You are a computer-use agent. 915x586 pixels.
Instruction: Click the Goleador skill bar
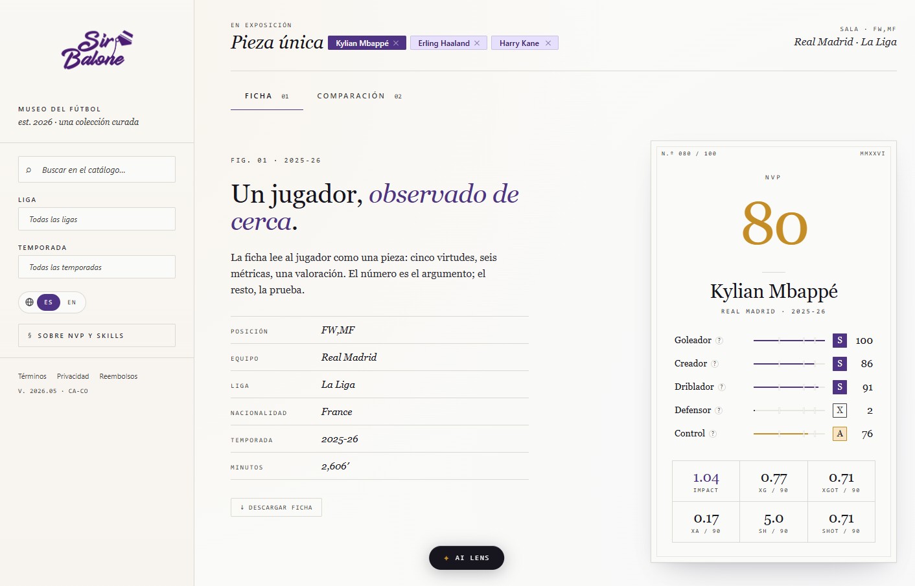tap(789, 341)
